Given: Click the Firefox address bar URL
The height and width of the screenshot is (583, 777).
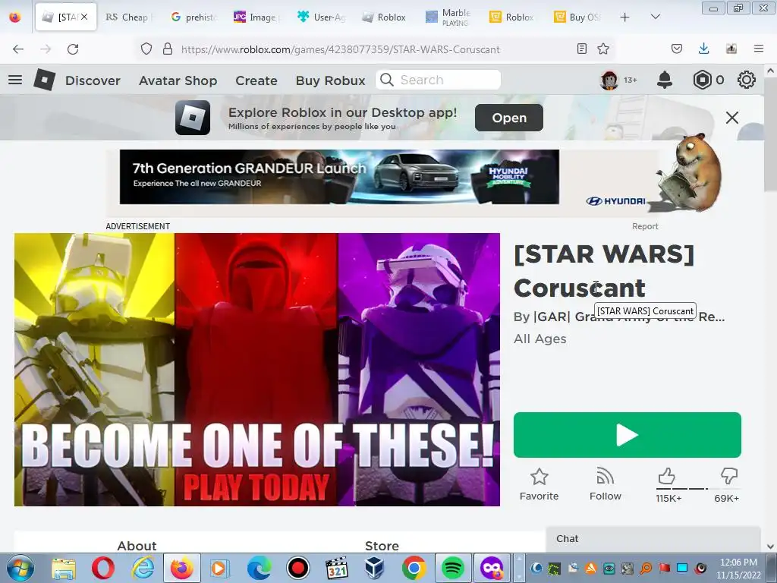Looking at the screenshot, I should tap(341, 49).
